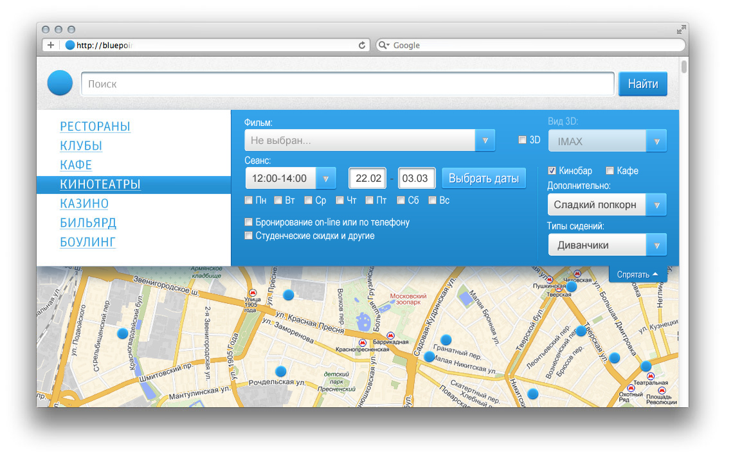Click the Google search magnifier icon

[383, 46]
